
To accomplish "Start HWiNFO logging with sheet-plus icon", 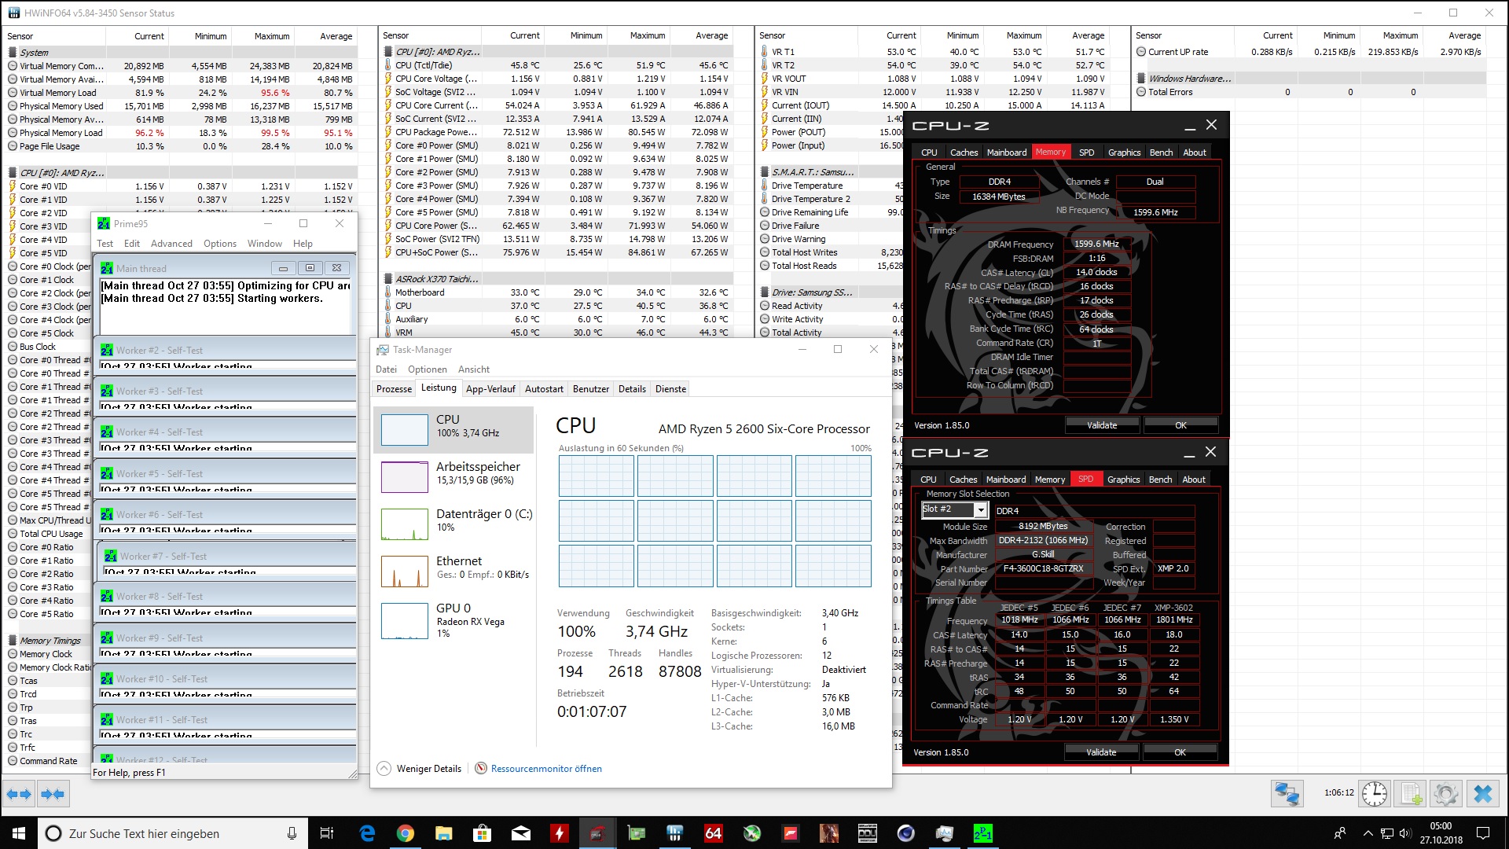I will (x=1412, y=794).
